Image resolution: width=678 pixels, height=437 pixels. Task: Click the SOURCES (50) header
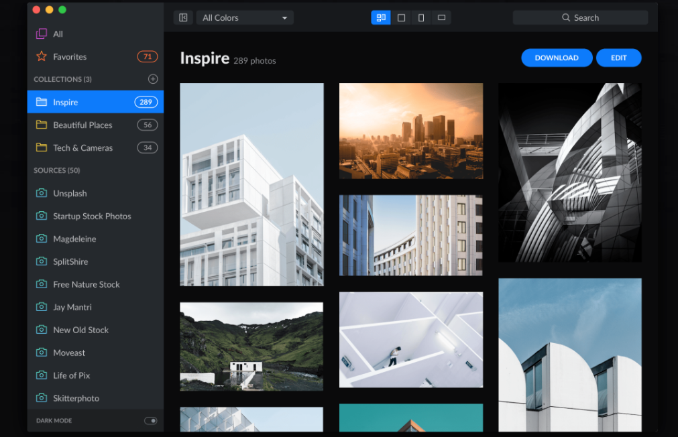point(56,170)
